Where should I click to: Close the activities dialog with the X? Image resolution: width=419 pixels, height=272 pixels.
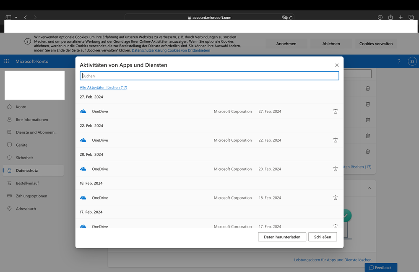coord(337,65)
